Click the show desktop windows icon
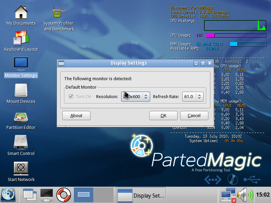 [30, 195]
